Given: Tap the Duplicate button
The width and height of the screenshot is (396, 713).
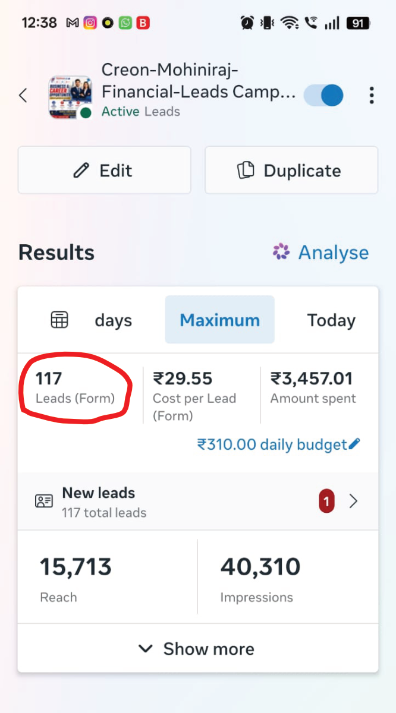Looking at the screenshot, I should [291, 170].
